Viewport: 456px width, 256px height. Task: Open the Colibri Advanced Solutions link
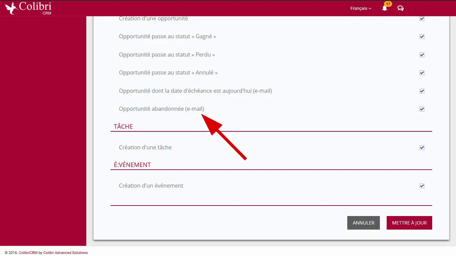65,253
